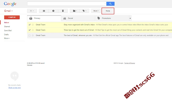Uncheck the 'Three tips' email checkbox

click(x=29, y=30)
